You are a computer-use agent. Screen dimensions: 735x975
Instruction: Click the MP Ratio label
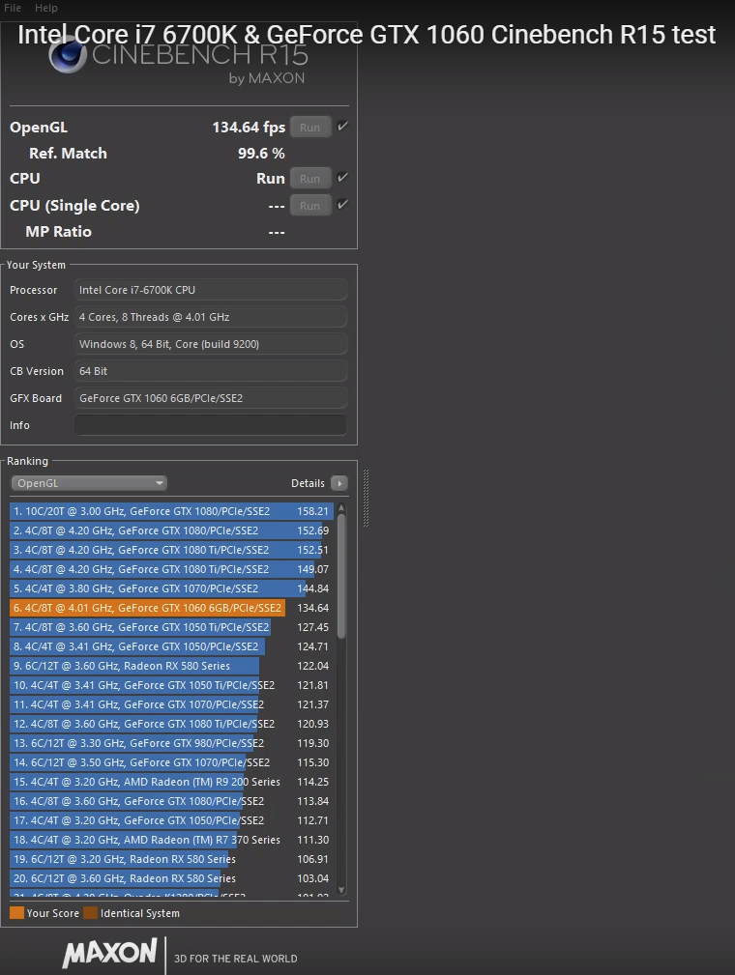(58, 231)
